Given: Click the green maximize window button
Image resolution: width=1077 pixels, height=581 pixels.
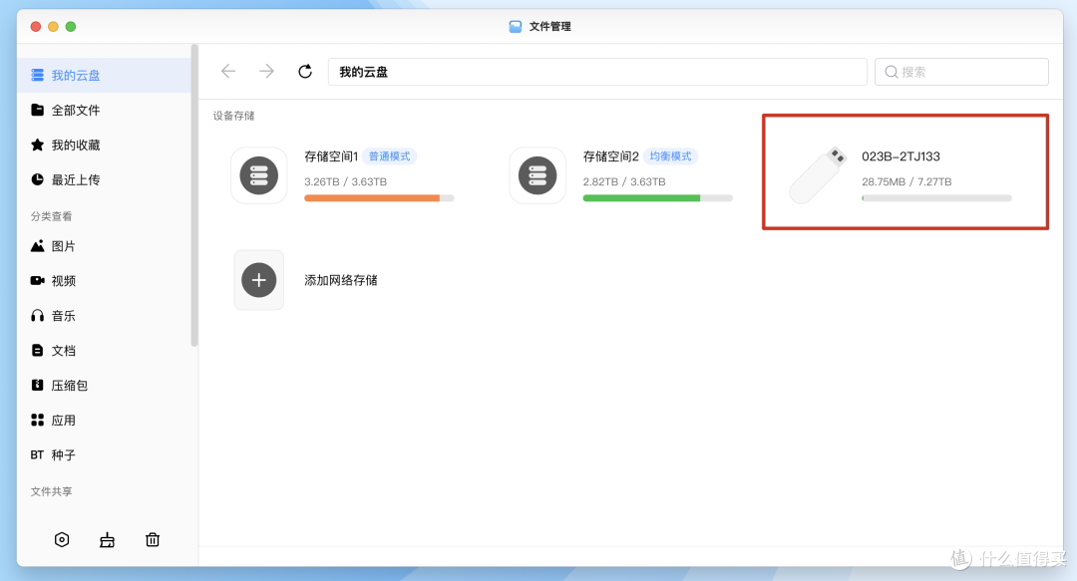Looking at the screenshot, I should pyautogui.click(x=71, y=27).
